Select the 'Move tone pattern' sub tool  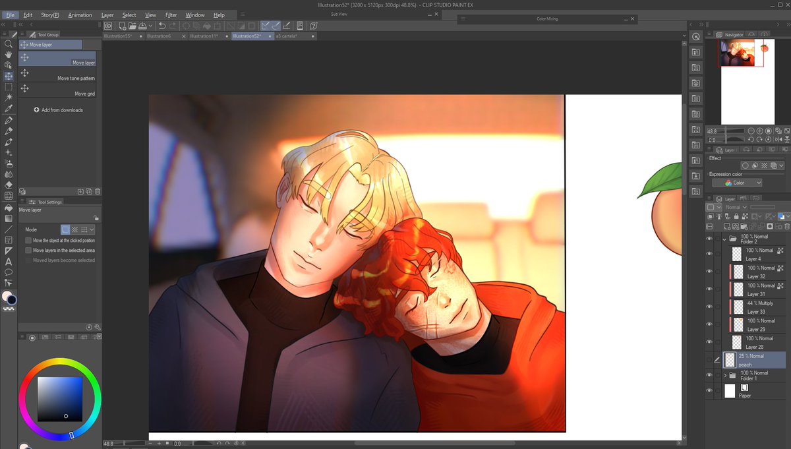tap(57, 74)
